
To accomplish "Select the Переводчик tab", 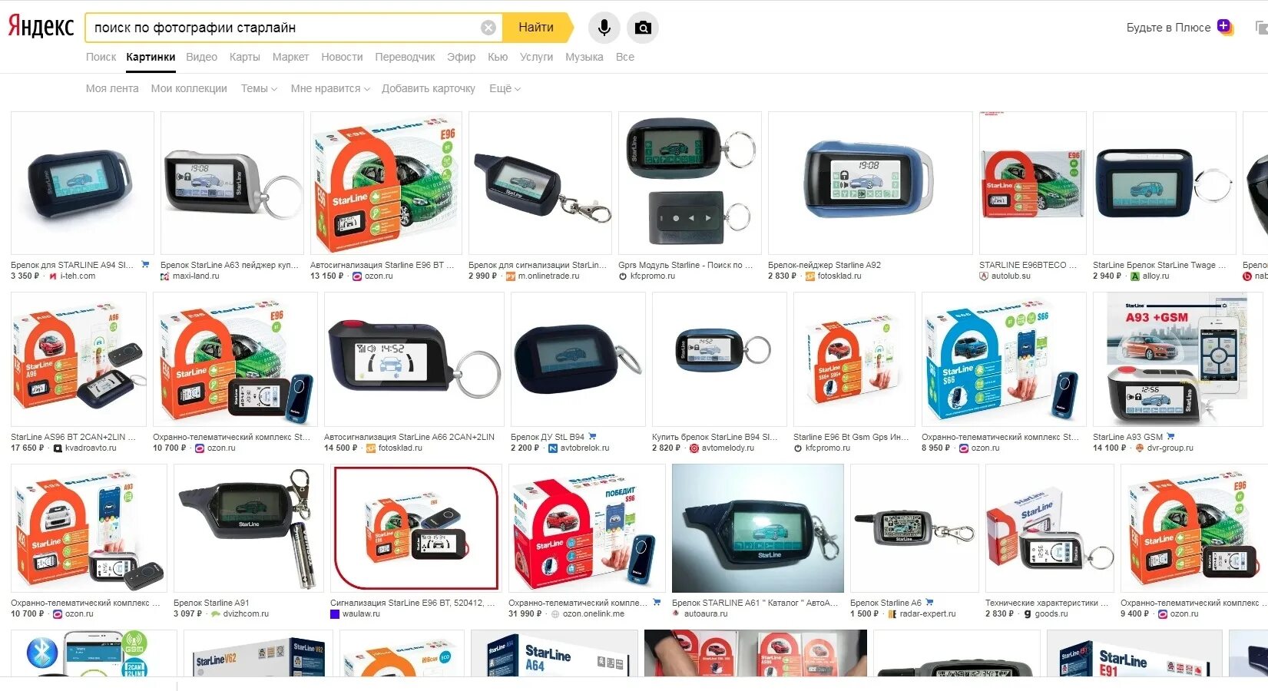I will tap(405, 57).
